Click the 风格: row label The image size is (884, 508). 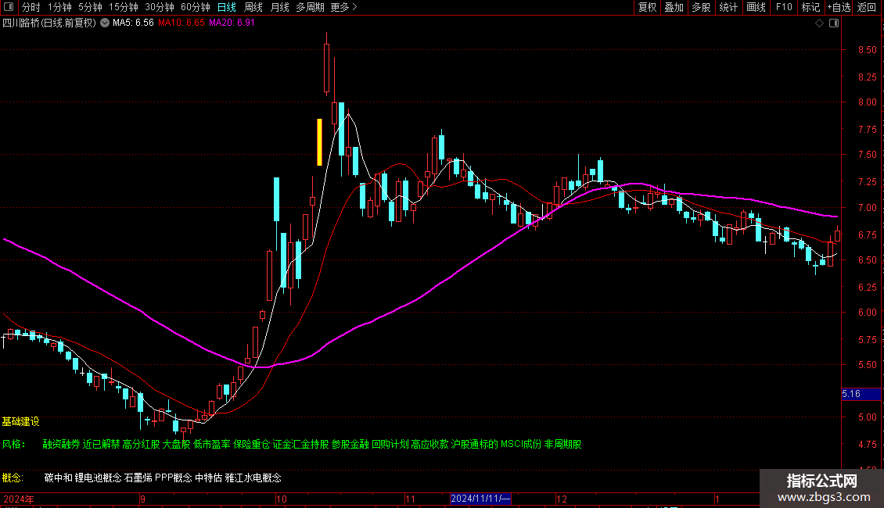point(13,445)
